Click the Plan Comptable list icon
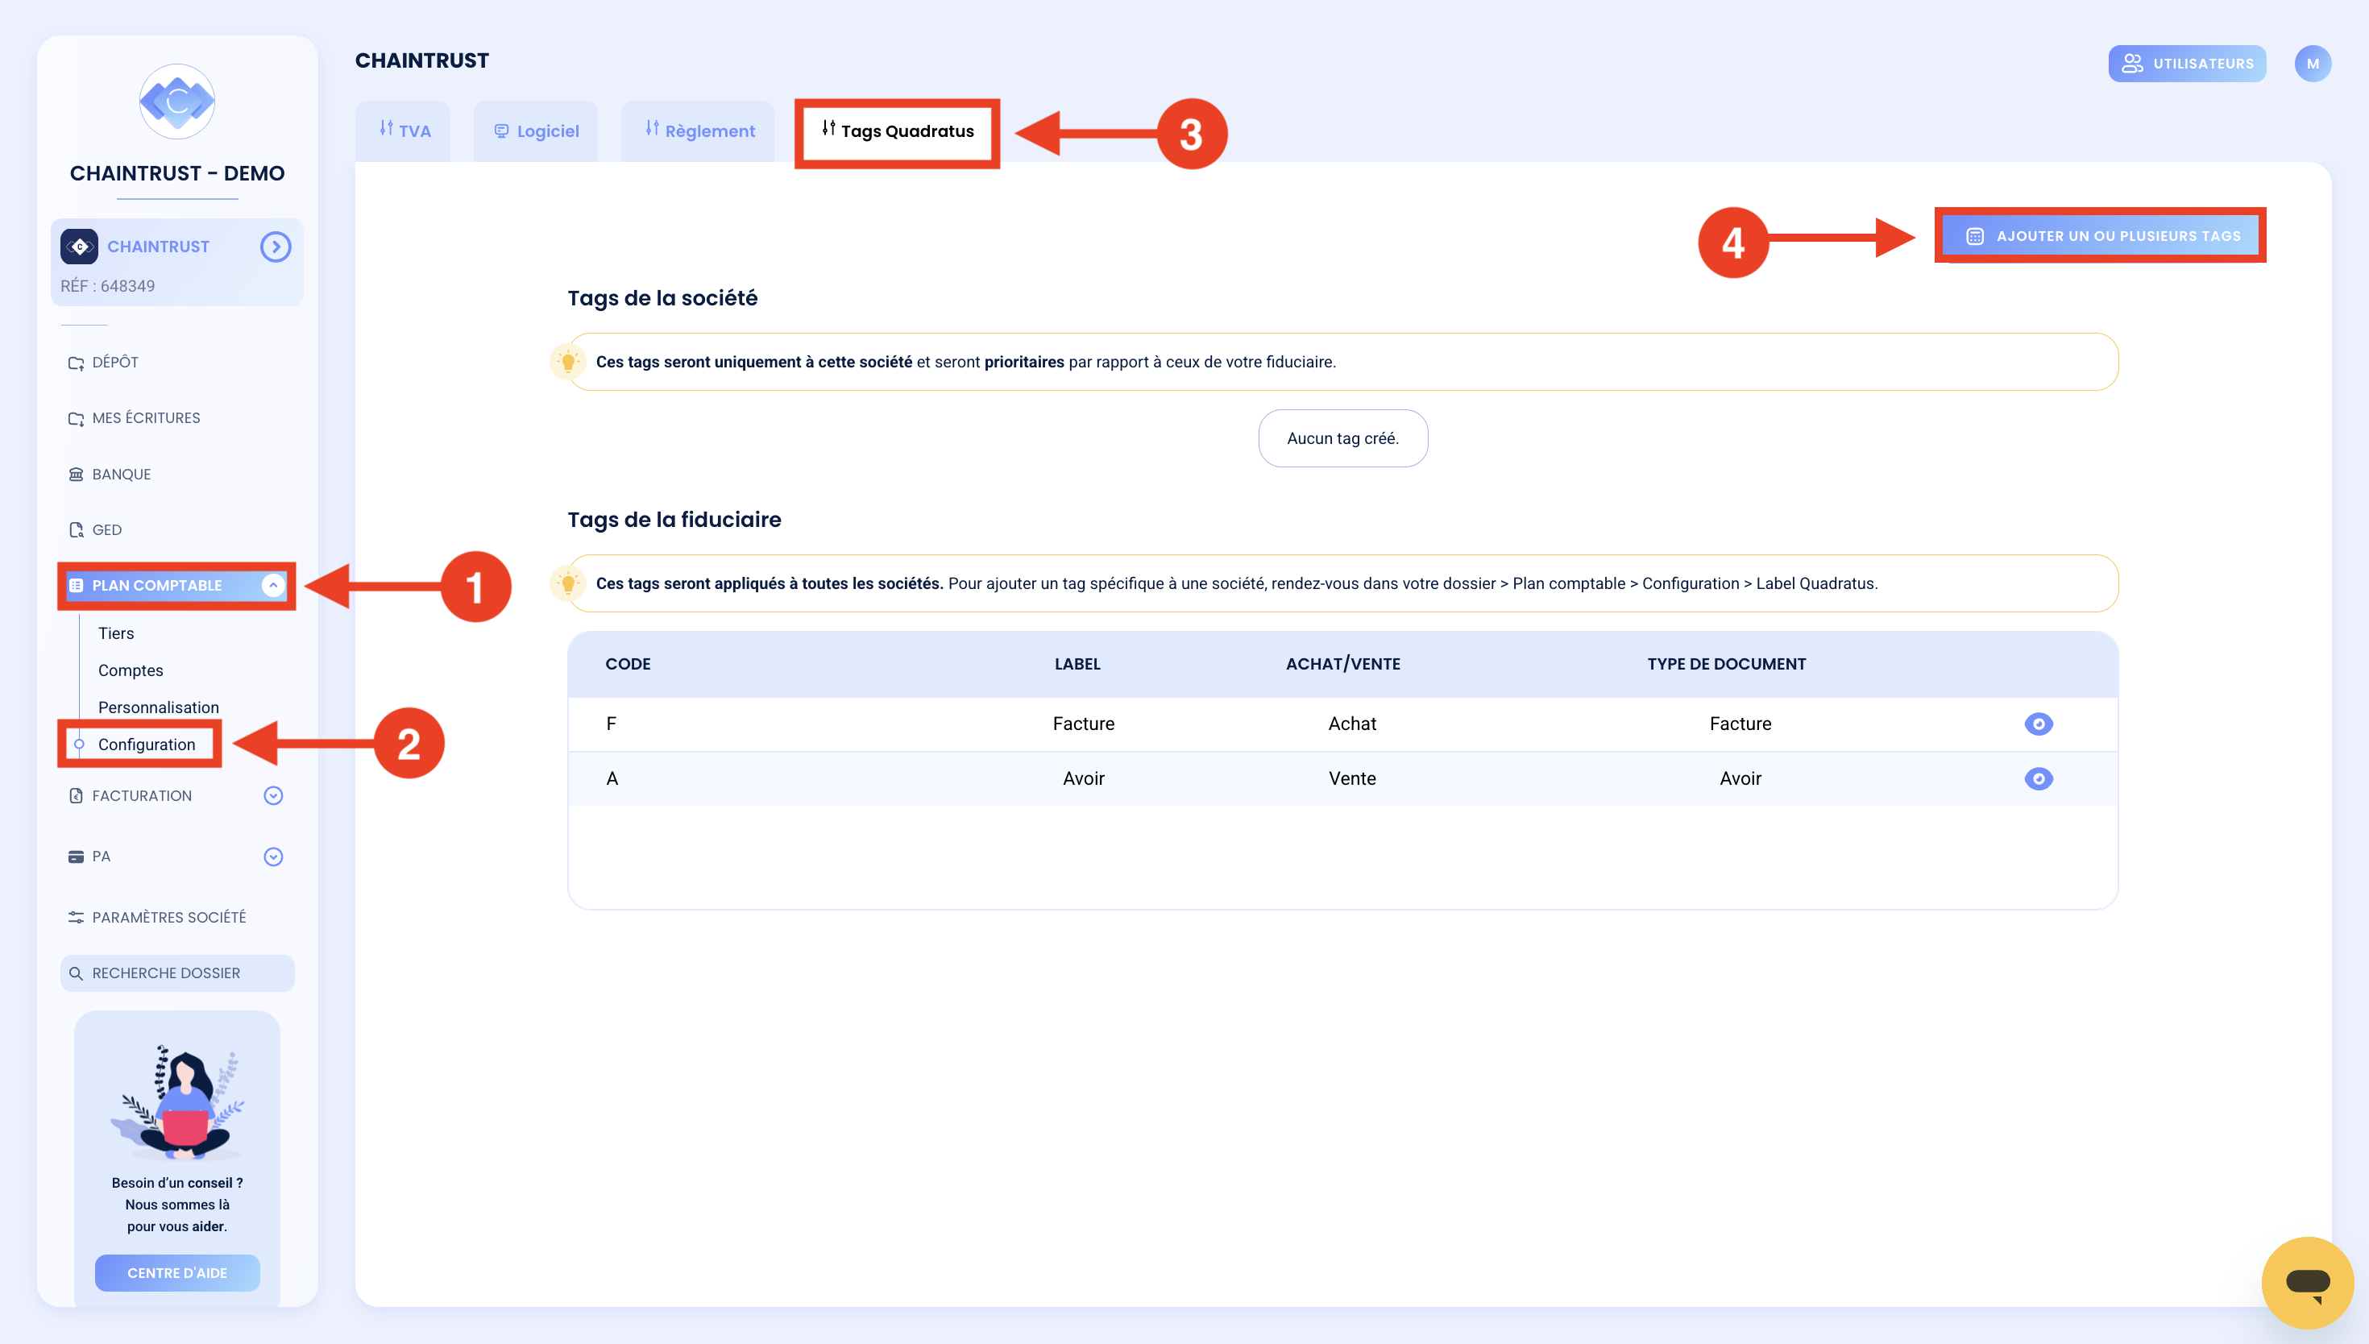Screen dimensions: 2369x1344 77,585
